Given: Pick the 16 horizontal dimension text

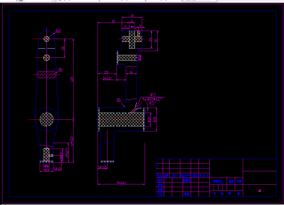Looking at the screenshot, I should pos(131,72).
